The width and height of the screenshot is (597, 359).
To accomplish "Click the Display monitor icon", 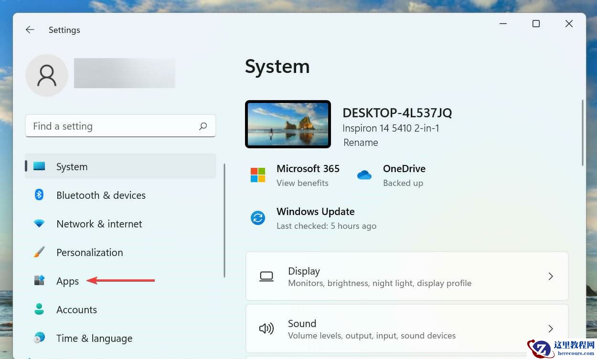I will tap(266, 276).
